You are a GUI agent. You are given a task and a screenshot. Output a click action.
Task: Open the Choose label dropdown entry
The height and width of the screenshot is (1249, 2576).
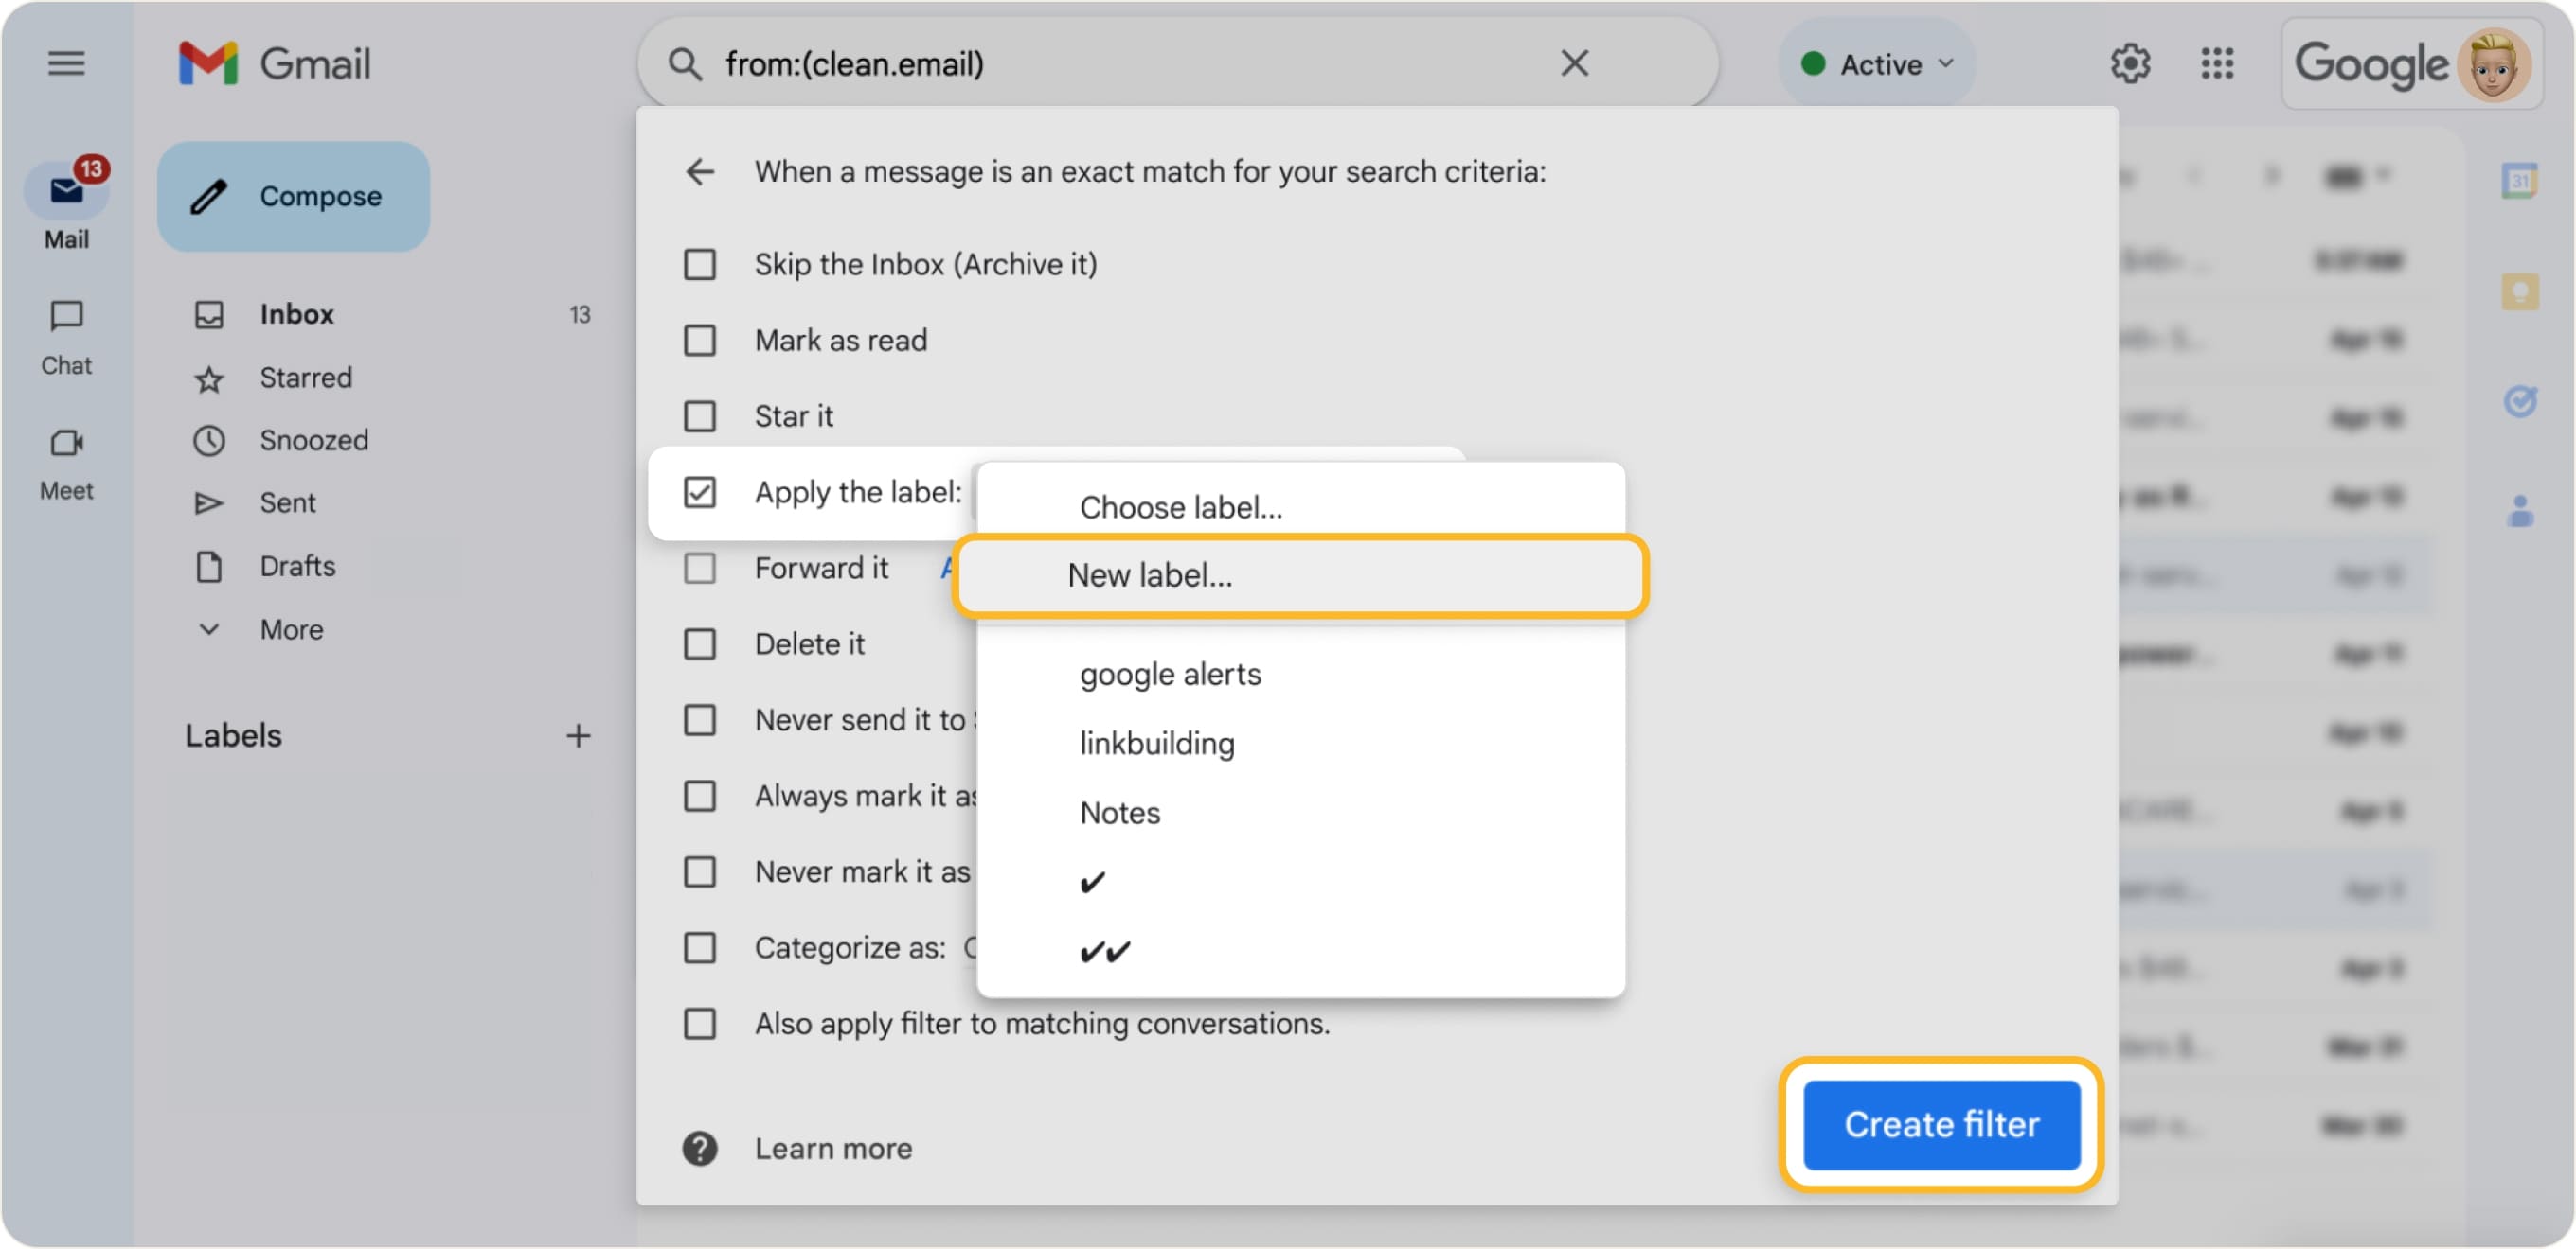1181,506
